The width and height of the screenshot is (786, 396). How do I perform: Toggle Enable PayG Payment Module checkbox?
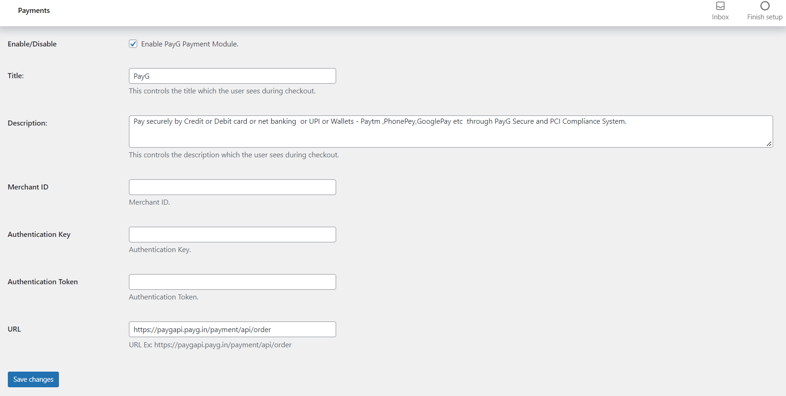tap(133, 44)
